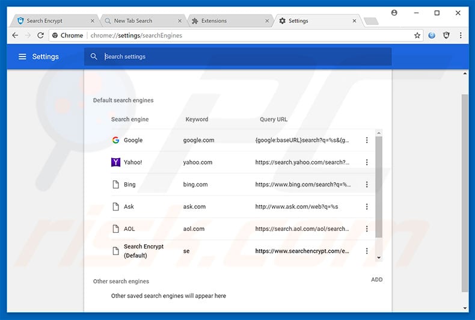Open more actions for Yahoo! row
This screenshot has height=320, width=475.
click(x=367, y=162)
